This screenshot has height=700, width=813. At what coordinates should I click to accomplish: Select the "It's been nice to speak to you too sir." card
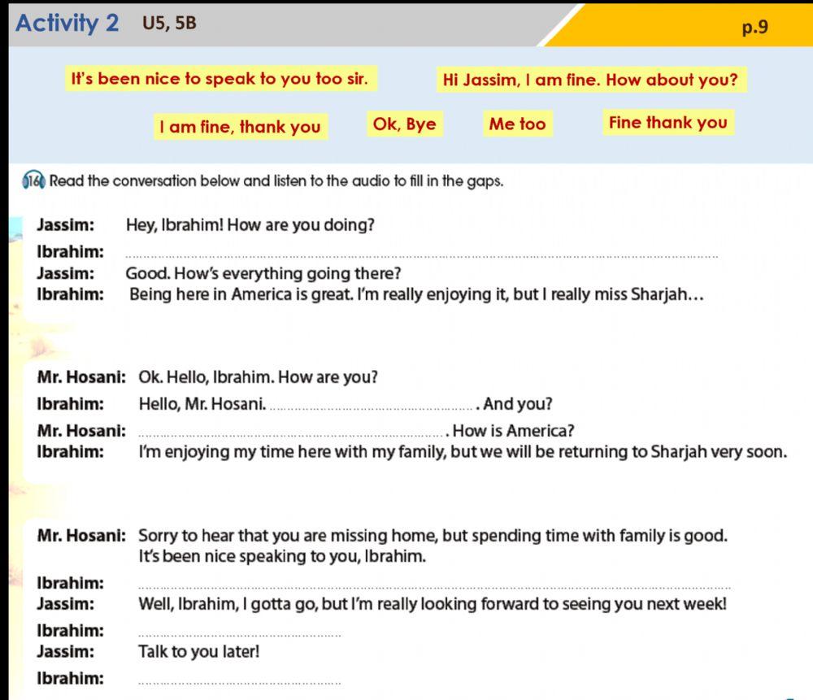(220, 80)
